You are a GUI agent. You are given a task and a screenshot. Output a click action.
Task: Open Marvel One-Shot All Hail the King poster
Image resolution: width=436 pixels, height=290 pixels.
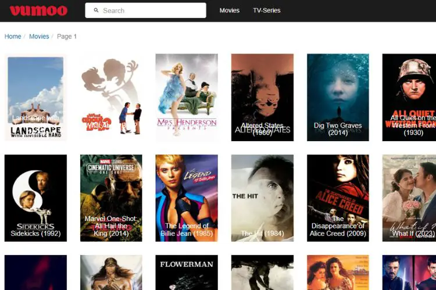tap(111, 198)
